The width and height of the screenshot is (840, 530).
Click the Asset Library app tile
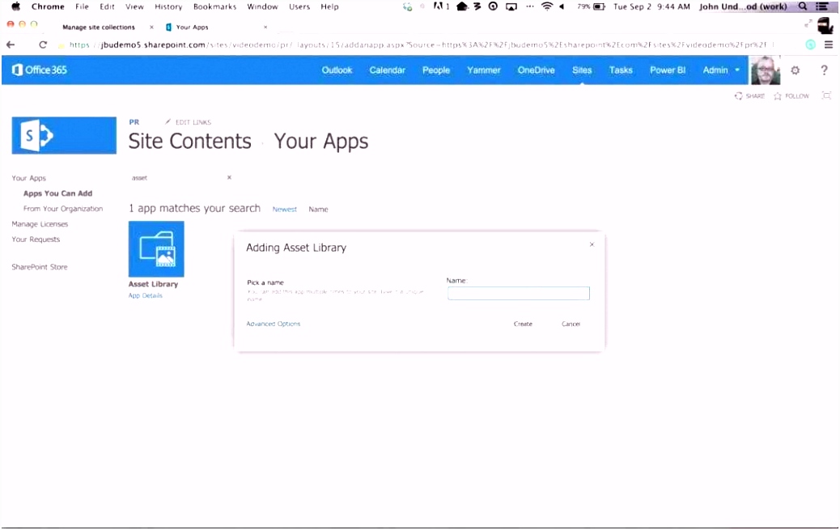coord(156,249)
